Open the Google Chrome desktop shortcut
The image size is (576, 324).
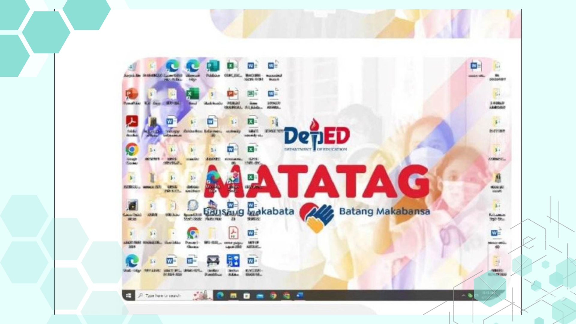(132, 150)
